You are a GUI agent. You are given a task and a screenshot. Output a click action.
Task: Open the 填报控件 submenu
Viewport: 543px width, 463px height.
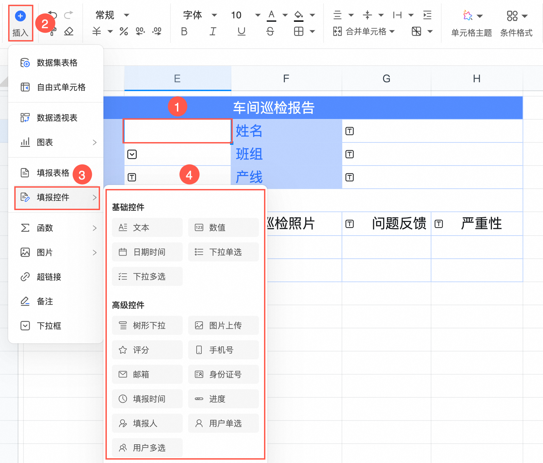click(x=57, y=198)
